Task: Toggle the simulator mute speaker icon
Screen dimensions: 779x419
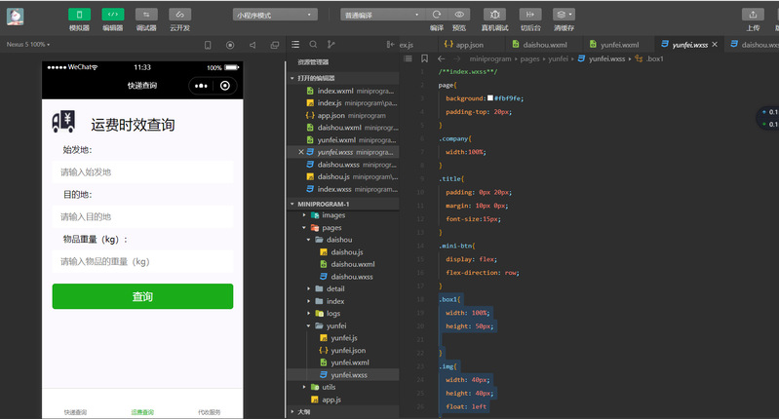Action: coord(253,45)
